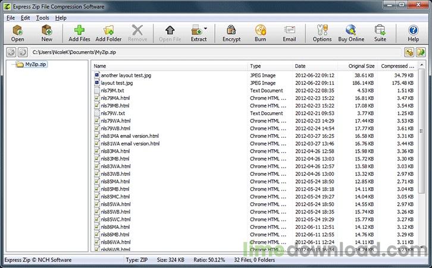Click the first folder icon right of path bar
This screenshot has width=432, height=268.
[x=409, y=52]
